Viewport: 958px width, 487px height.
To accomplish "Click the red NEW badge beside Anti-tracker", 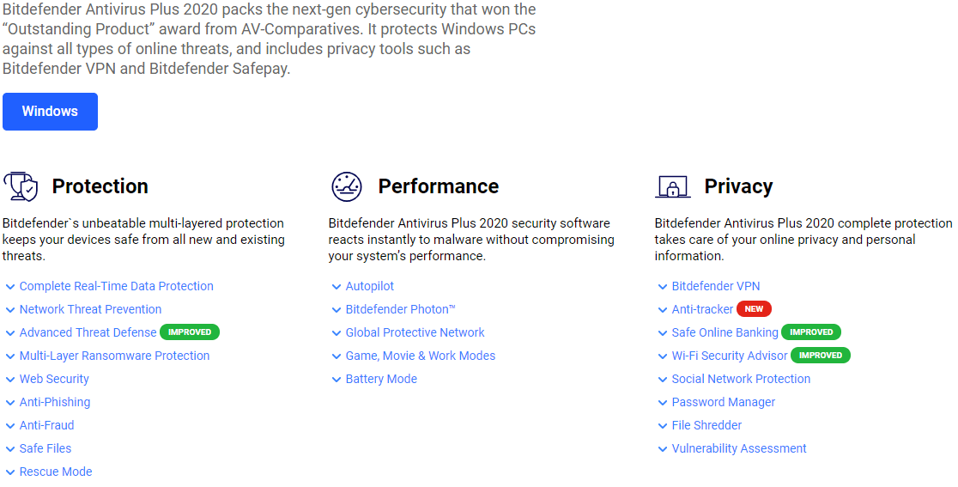I will tap(754, 309).
